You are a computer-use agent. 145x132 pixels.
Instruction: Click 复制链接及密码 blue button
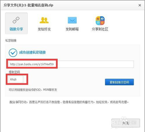pos(119,82)
